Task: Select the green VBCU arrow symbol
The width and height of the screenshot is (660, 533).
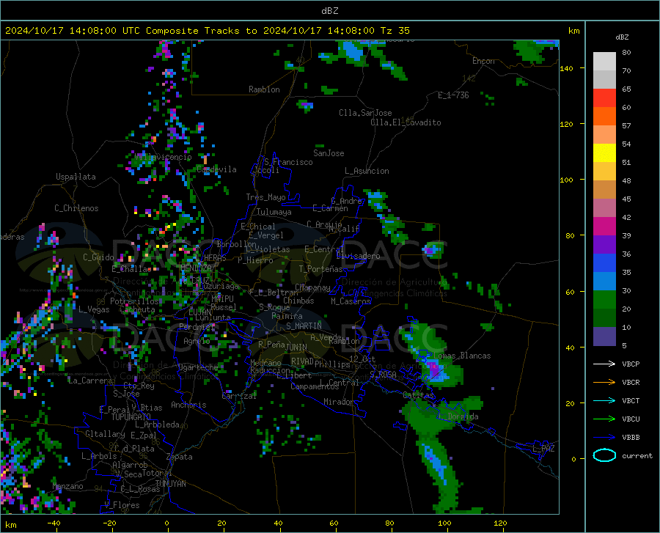Action: click(x=604, y=419)
